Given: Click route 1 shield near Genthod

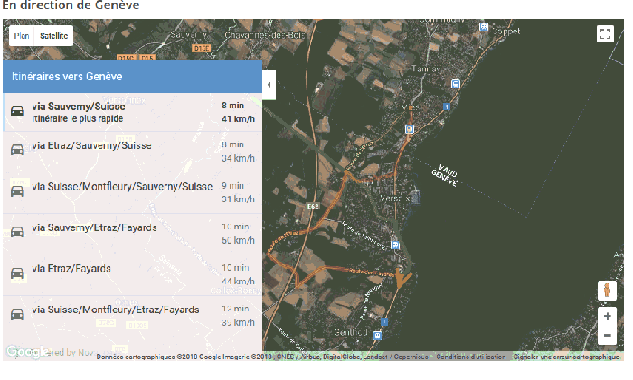Looking at the screenshot, I should [x=384, y=321].
